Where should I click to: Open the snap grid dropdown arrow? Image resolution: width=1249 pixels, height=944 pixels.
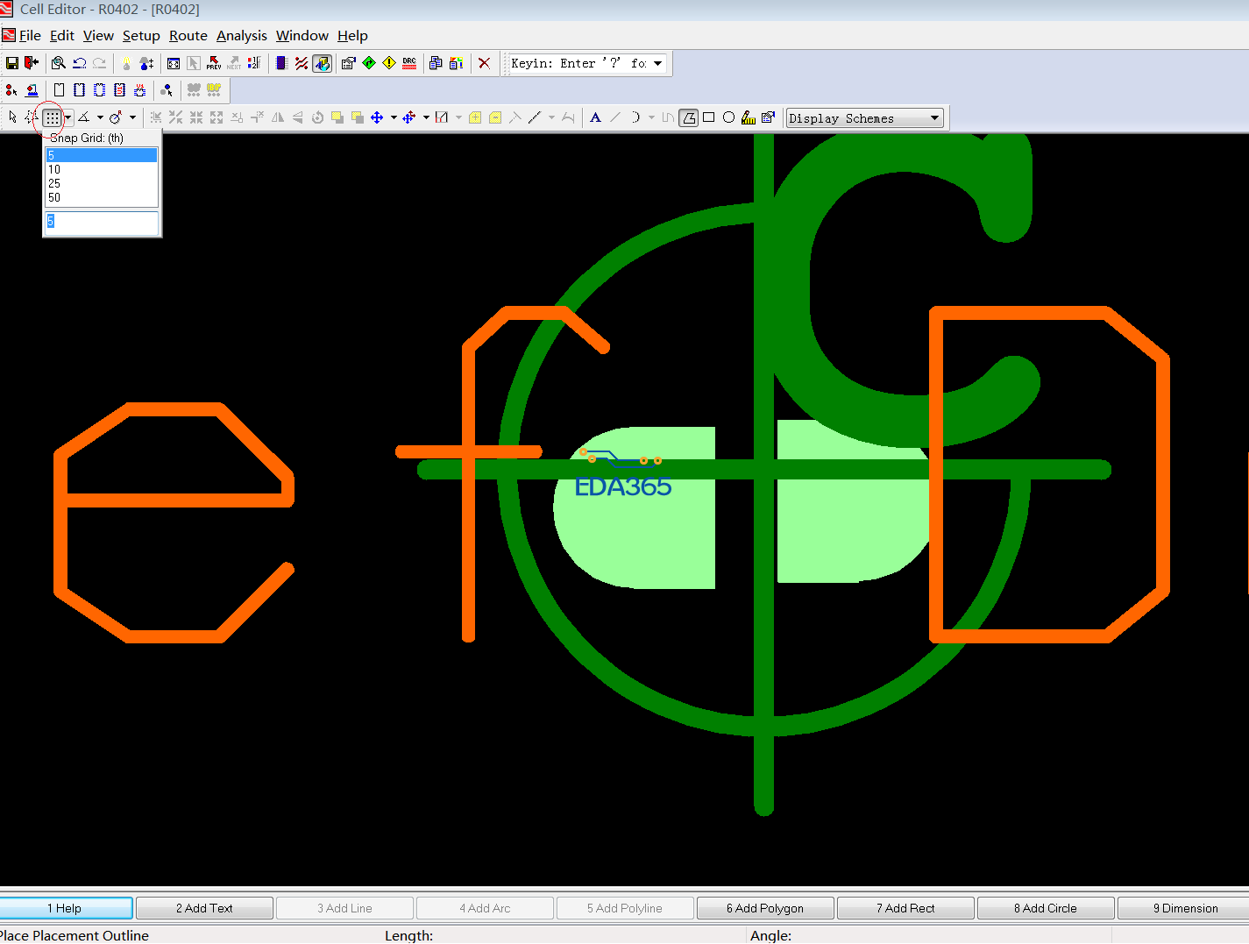pos(67,117)
